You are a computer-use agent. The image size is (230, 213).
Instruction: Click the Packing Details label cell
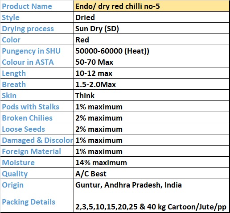pos(37,201)
